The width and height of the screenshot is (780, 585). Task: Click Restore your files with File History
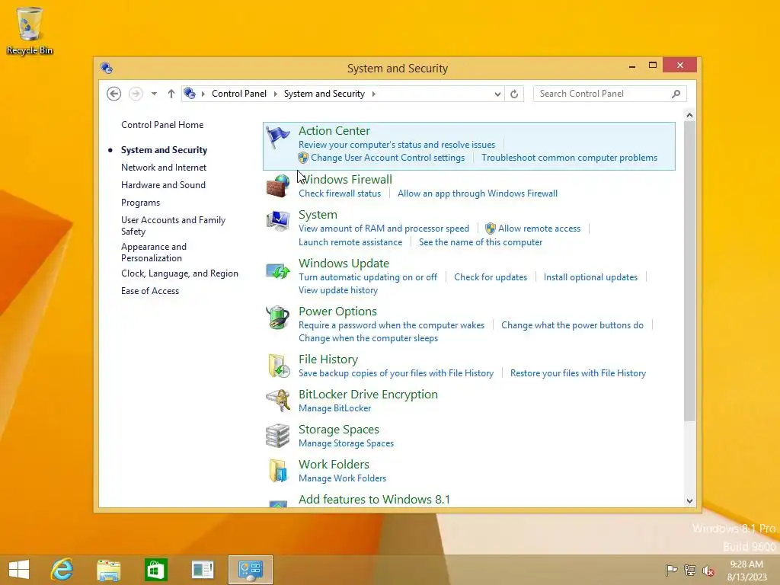coord(578,373)
